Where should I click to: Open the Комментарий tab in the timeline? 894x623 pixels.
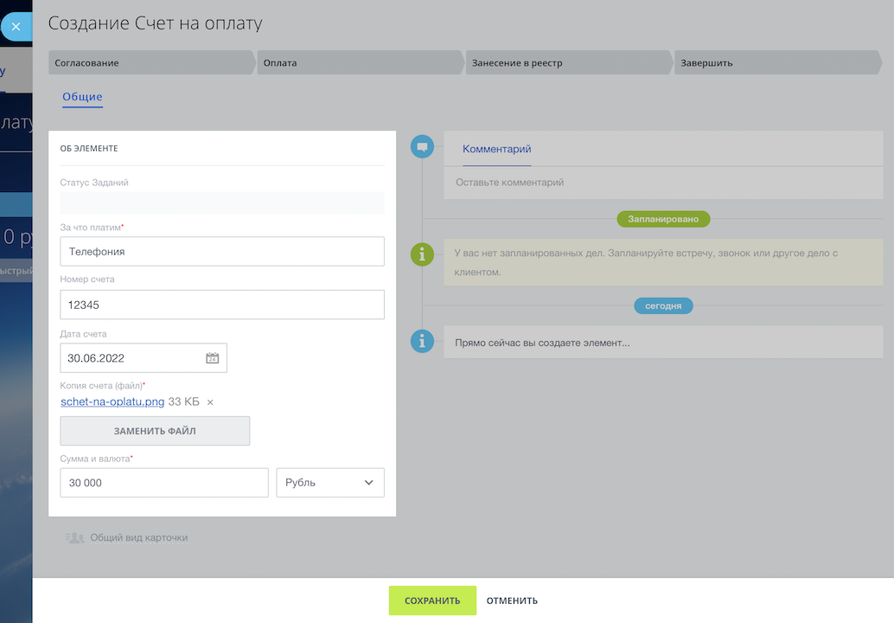tap(496, 149)
